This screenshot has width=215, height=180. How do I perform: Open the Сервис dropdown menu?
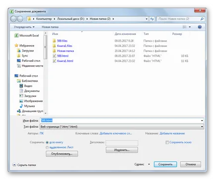click(142, 164)
